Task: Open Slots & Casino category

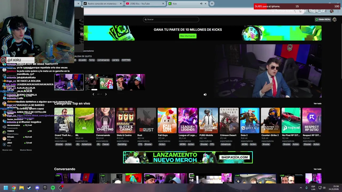Action: [x=126, y=121]
